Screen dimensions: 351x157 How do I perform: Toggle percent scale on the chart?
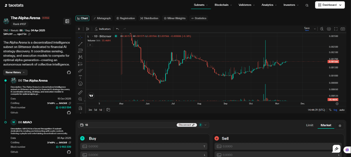pyautogui.click(x=330, y=110)
